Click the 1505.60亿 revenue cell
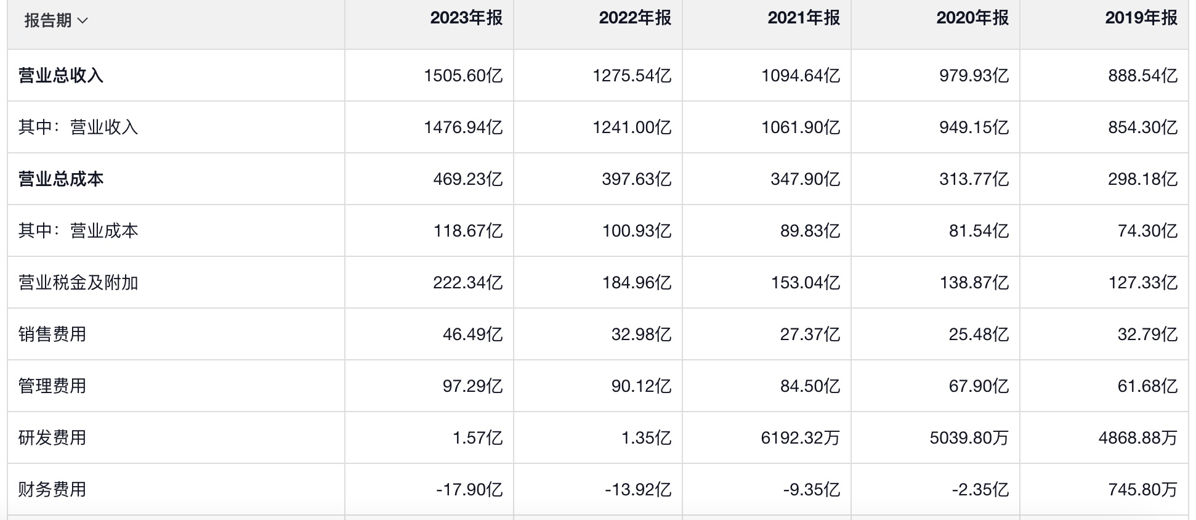This screenshot has height=520, width=1196. [463, 76]
